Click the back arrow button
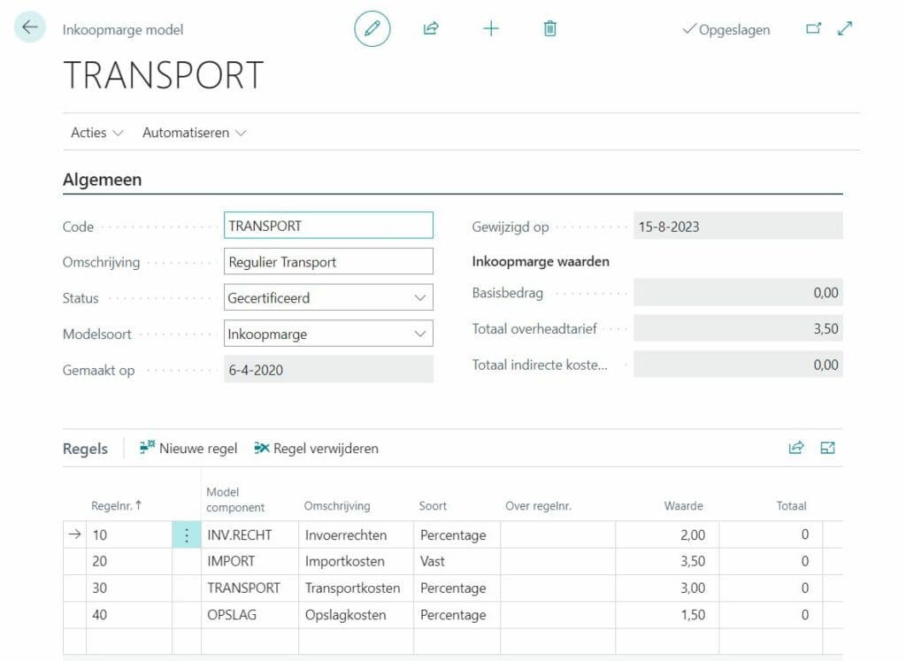 coord(30,27)
